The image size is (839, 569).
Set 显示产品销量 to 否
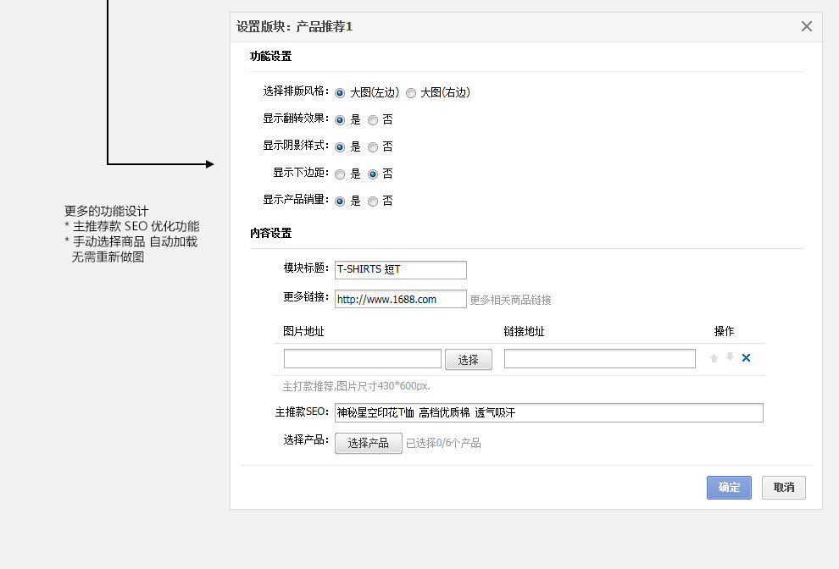click(373, 202)
